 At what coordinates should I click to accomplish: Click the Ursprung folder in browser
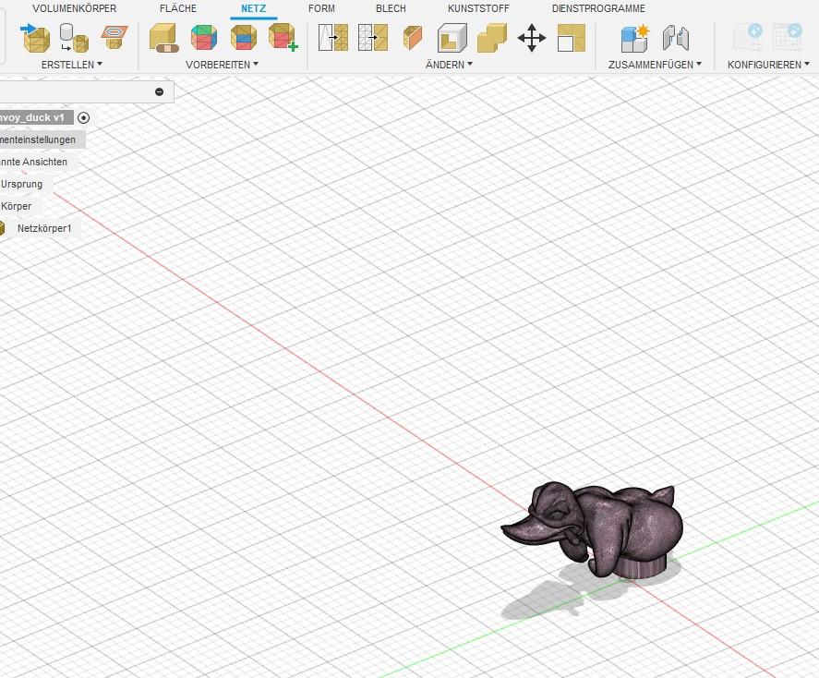click(26, 184)
